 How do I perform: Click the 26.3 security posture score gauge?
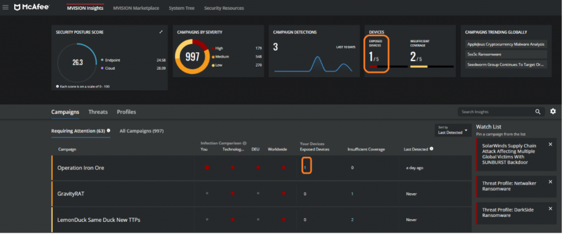(x=77, y=63)
